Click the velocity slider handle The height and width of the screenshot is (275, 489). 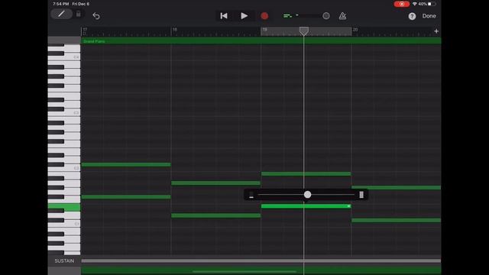point(307,195)
